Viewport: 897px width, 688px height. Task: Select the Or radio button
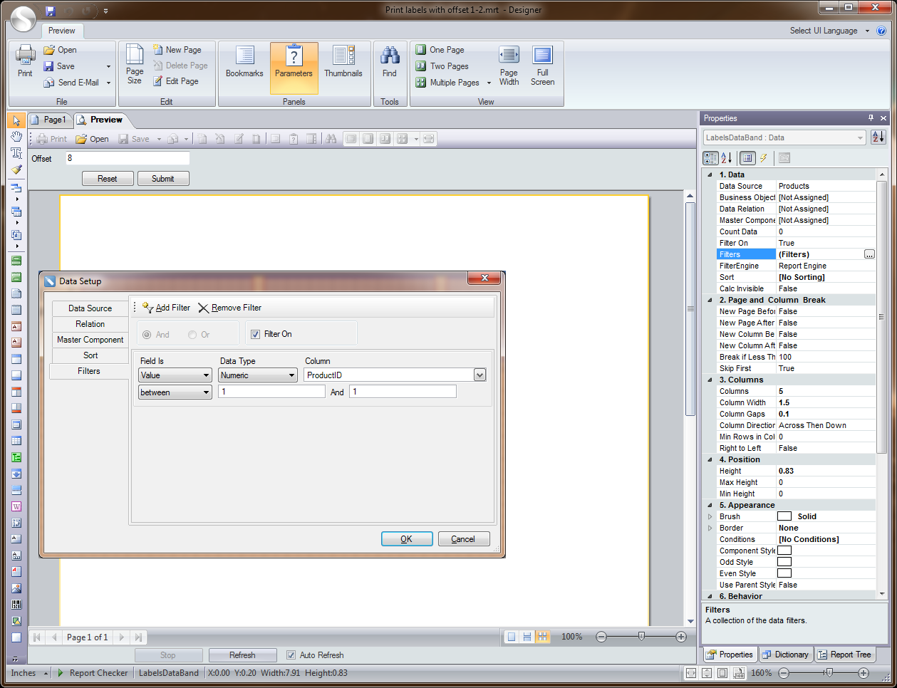pyautogui.click(x=192, y=335)
